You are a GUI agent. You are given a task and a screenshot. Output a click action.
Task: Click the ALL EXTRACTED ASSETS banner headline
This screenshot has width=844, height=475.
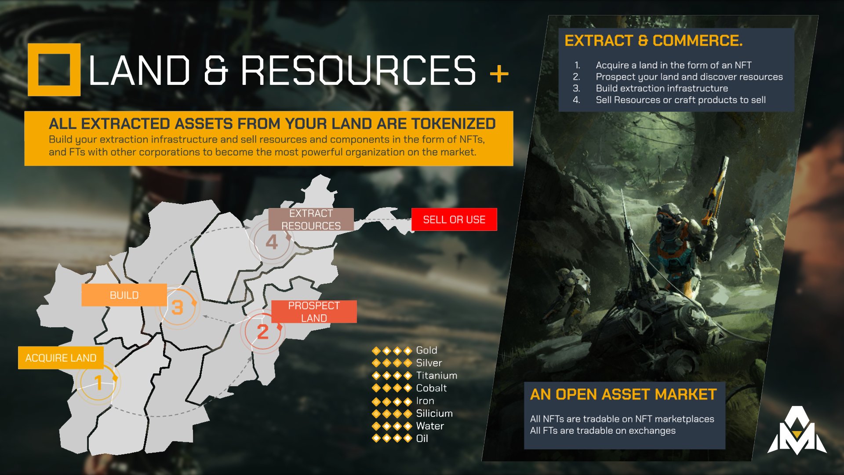pyautogui.click(x=272, y=124)
